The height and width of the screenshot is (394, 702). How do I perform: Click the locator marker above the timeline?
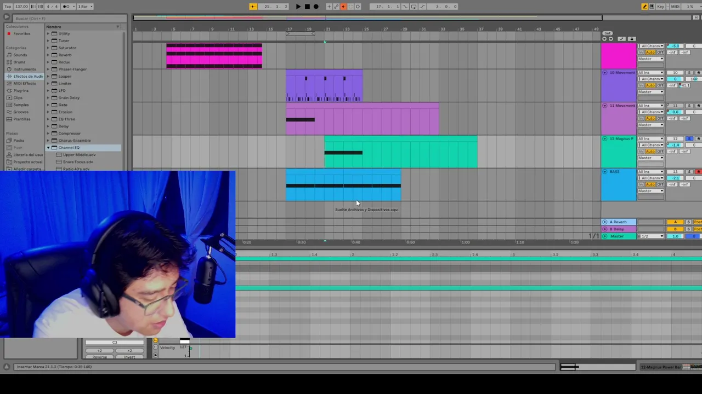[x=325, y=42]
